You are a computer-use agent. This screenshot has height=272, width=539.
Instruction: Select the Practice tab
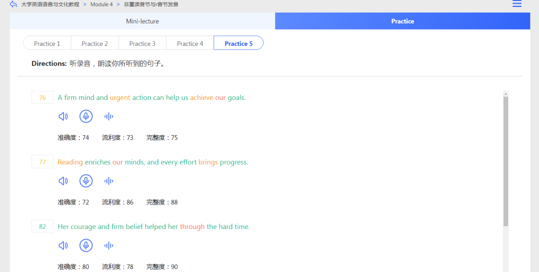[x=402, y=21]
